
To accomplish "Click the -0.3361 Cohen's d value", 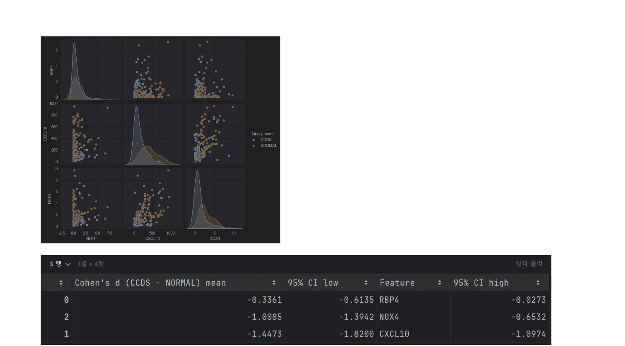I will point(264,300).
